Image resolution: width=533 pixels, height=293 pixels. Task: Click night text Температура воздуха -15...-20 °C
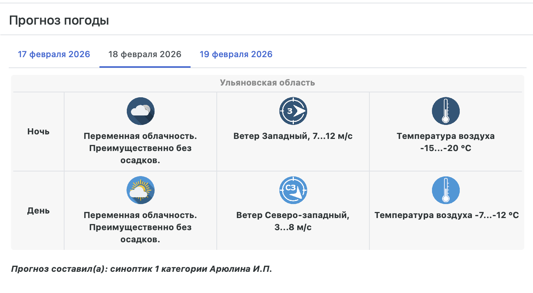pos(446,142)
